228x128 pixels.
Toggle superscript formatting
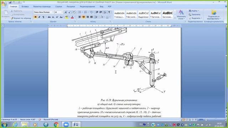pyautogui.click(x=57, y=17)
